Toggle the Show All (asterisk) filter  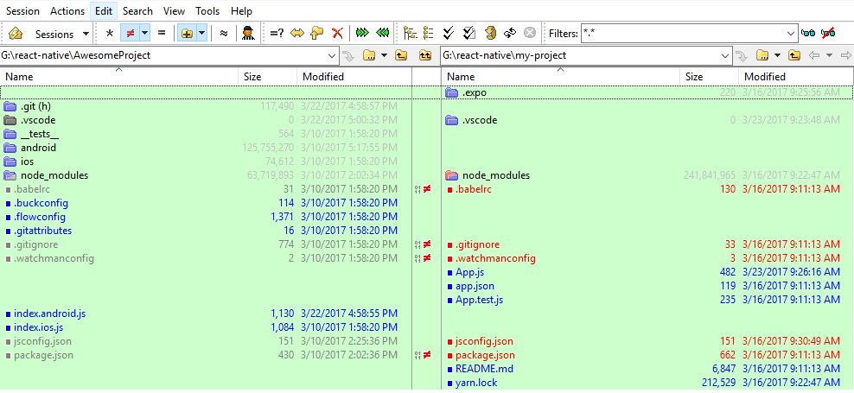109,34
